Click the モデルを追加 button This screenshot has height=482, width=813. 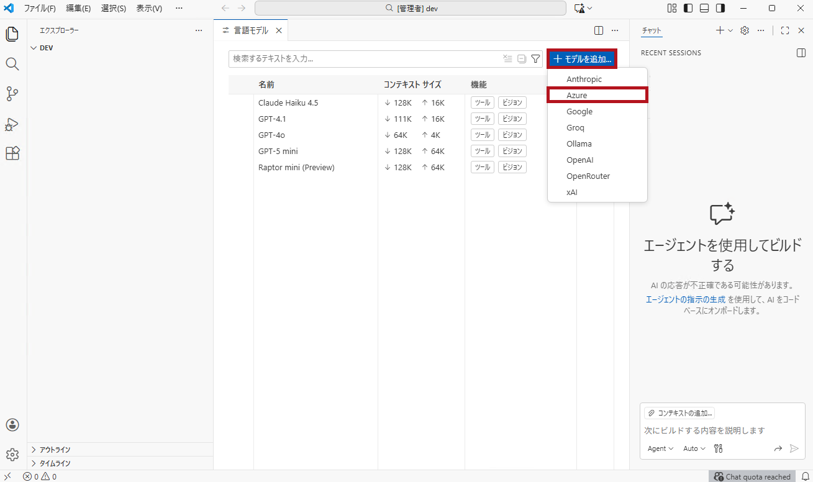coord(581,58)
